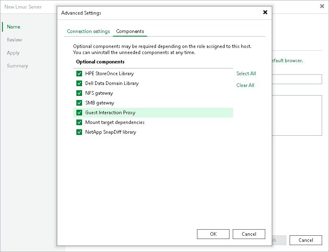Toggle Mount target dependencies off

coord(79,122)
